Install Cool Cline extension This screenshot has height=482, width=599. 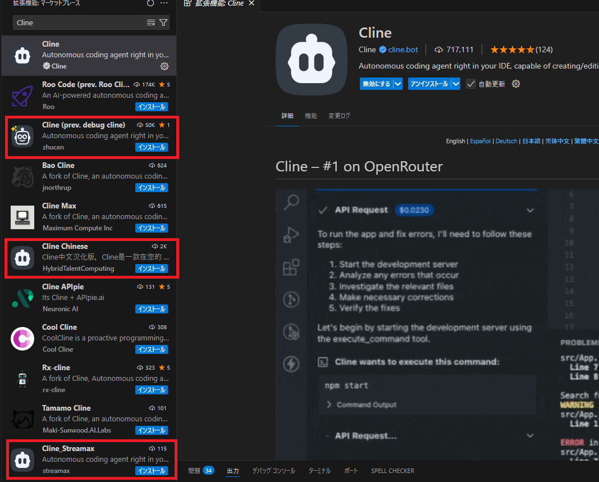pos(152,349)
